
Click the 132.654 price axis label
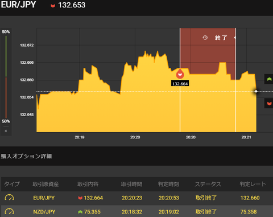point(27,97)
